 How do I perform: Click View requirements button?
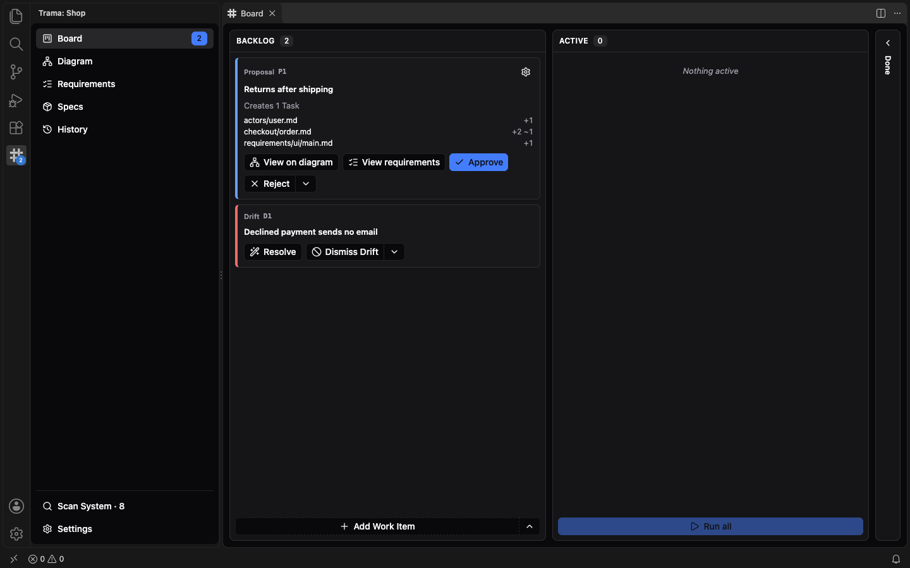click(394, 162)
